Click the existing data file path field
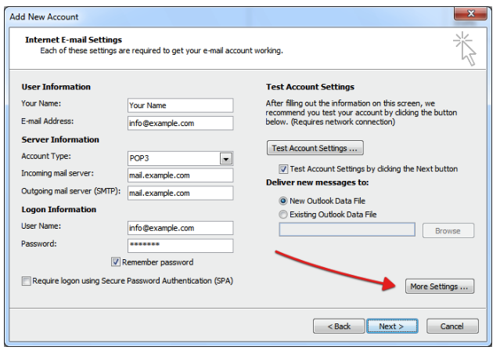Viewport: 500px width, 354px height. (347, 229)
